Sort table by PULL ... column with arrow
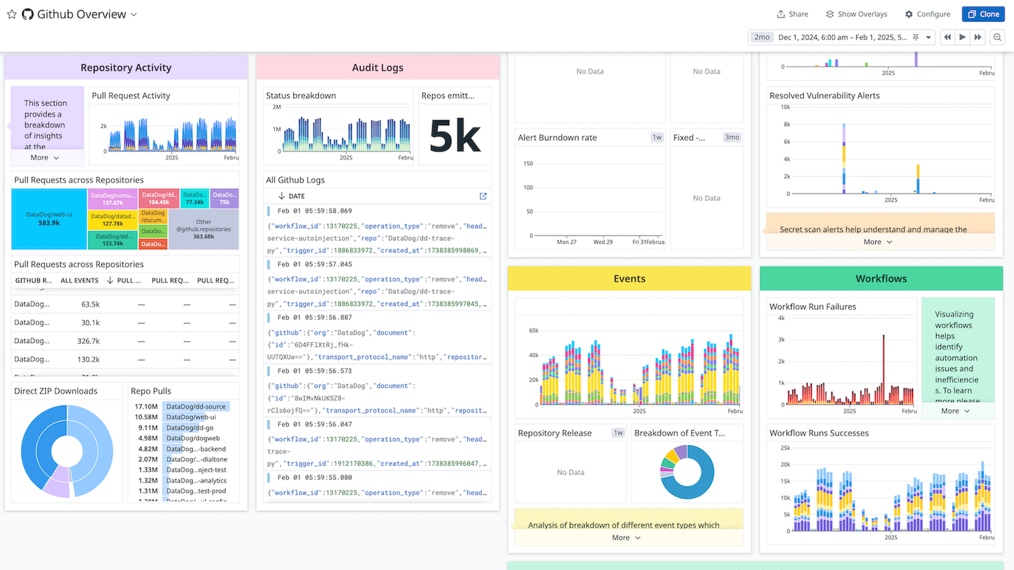Screen dimensions: 1014x570 pyautogui.click(x=124, y=280)
